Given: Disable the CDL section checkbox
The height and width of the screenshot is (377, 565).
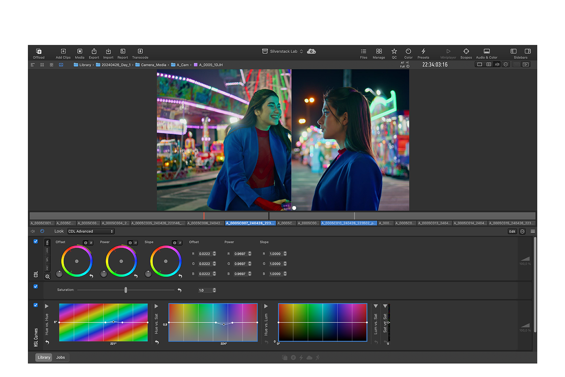Looking at the screenshot, I should click(36, 241).
